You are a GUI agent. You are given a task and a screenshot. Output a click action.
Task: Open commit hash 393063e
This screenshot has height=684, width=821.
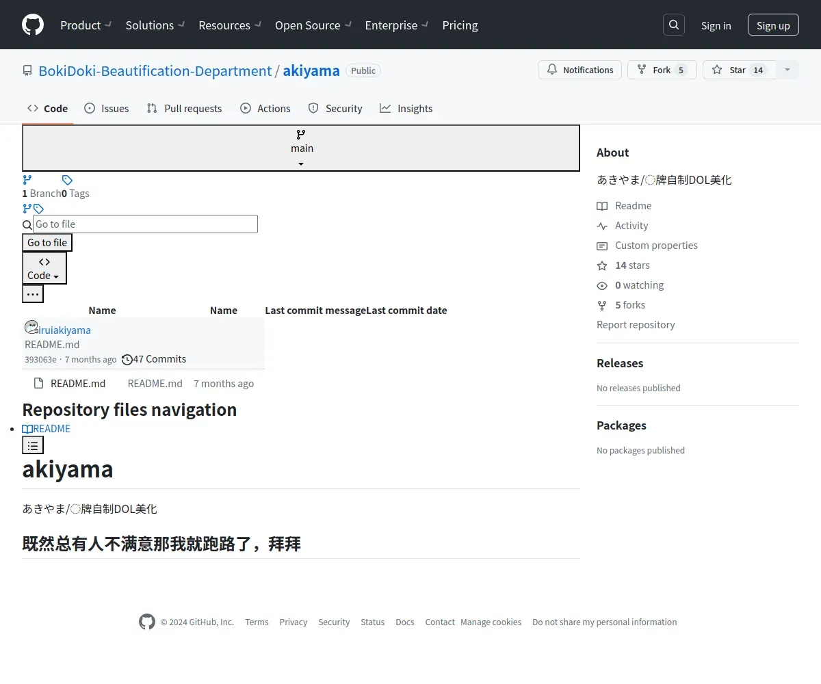click(x=40, y=359)
